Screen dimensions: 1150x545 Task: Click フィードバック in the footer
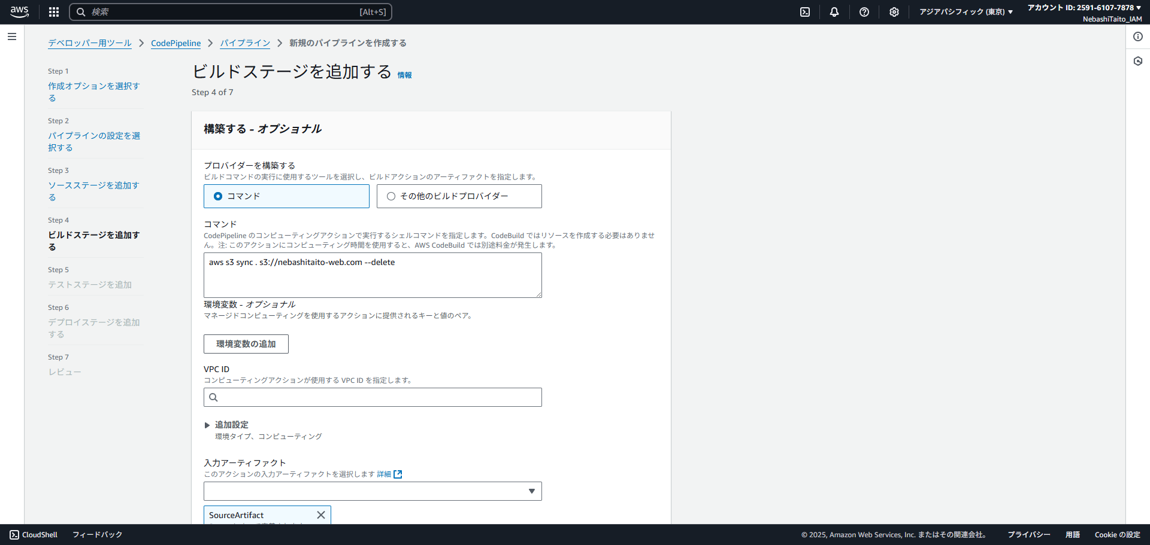(98, 535)
